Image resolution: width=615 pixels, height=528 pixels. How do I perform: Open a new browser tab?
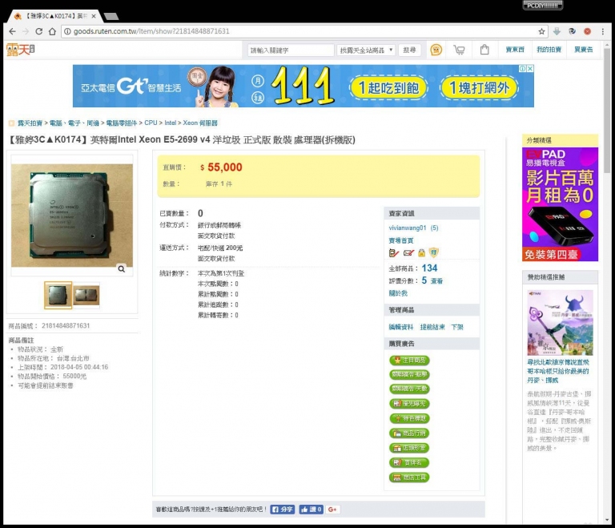(111, 17)
